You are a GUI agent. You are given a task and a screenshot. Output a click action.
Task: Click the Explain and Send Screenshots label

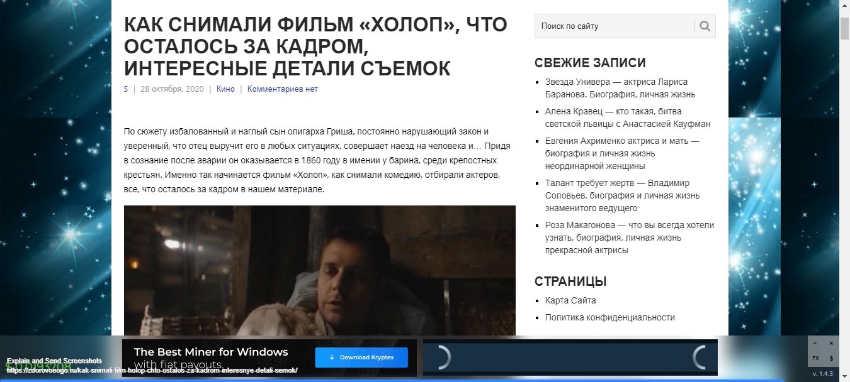pyautogui.click(x=54, y=361)
